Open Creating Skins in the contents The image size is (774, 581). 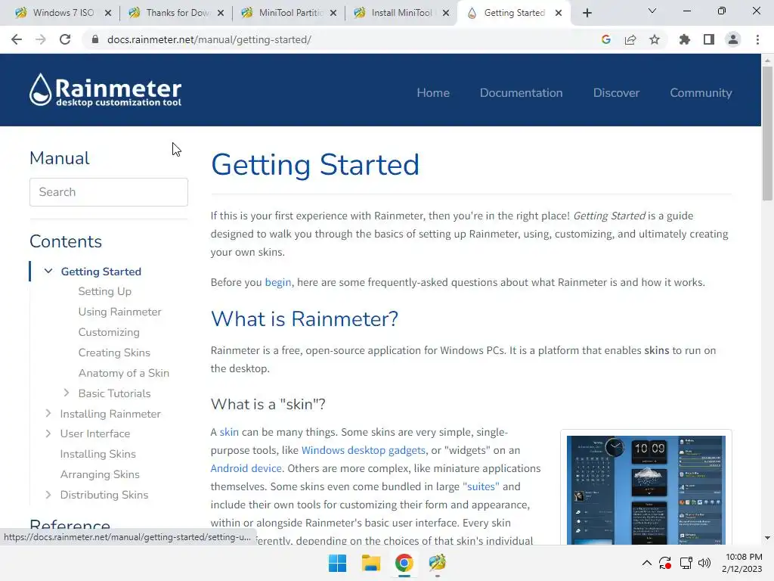pyautogui.click(x=114, y=353)
